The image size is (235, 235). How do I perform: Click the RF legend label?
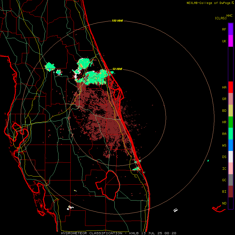224,29
